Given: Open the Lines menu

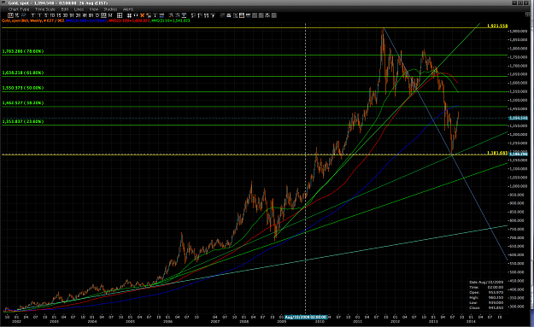Looking at the screenshot, I should click(79, 9).
